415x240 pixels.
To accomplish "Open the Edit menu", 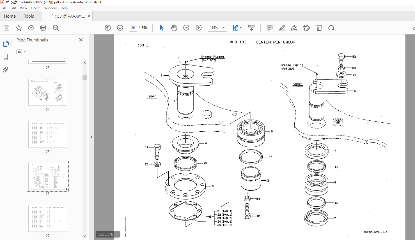I will 13,8.
